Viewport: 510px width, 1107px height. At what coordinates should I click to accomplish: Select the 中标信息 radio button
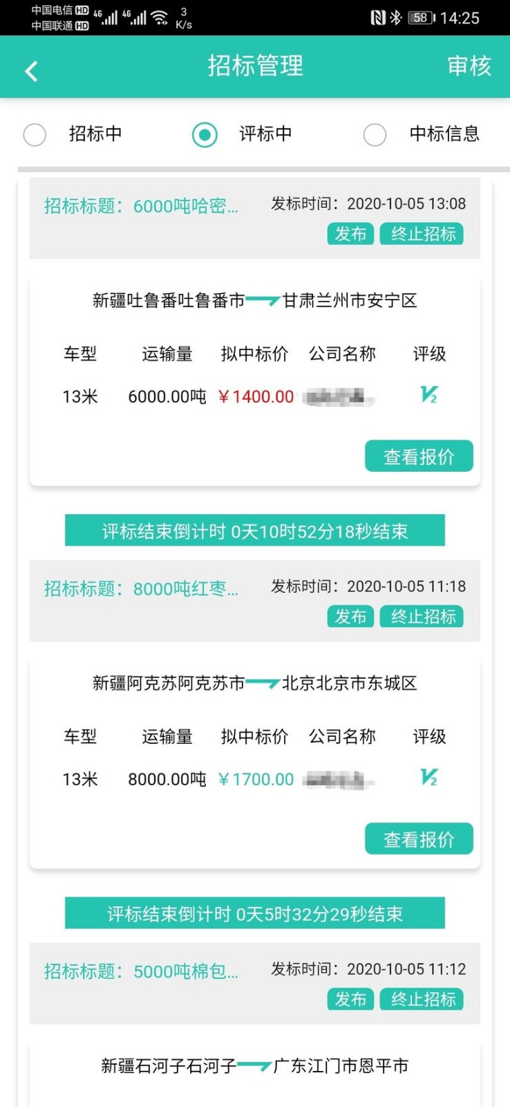375,134
